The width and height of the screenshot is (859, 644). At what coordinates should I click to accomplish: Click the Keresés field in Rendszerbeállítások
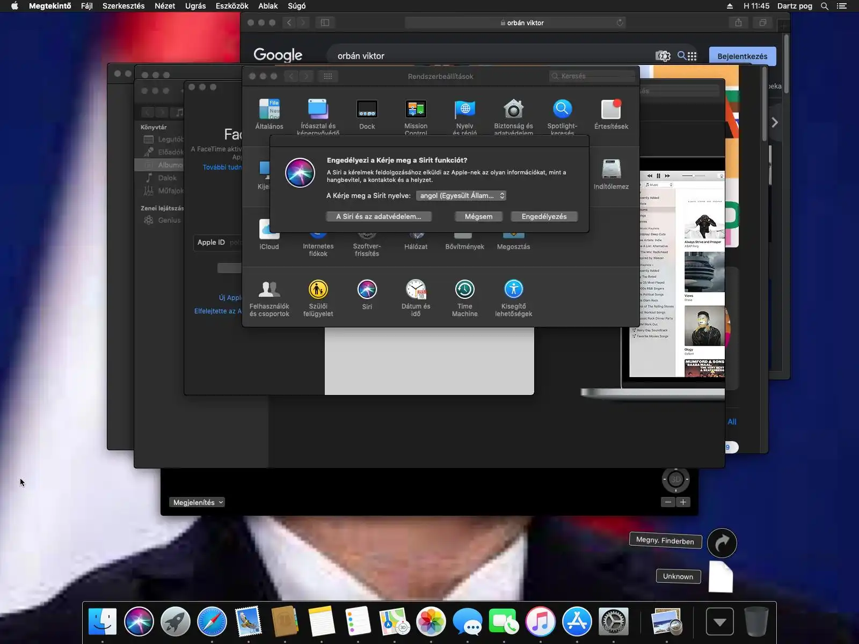[592, 76]
